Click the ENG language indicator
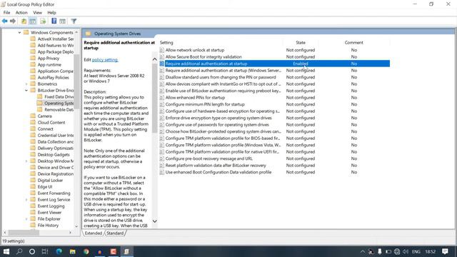This screenshot has width=457, height=257. [x=416, y=251]
